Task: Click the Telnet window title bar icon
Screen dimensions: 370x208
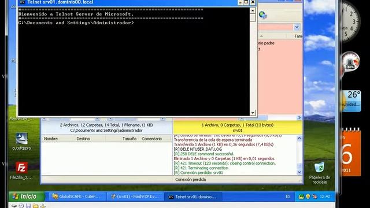Action: [22, 2]
